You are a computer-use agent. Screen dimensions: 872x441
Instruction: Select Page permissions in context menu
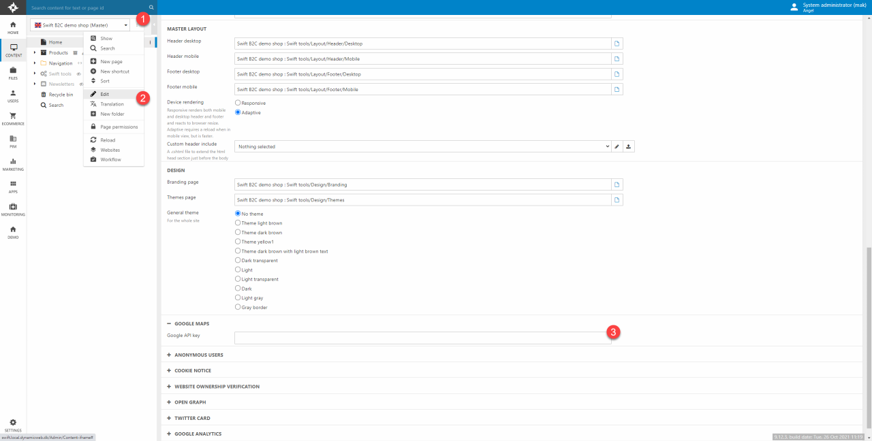tap(119, 127)
